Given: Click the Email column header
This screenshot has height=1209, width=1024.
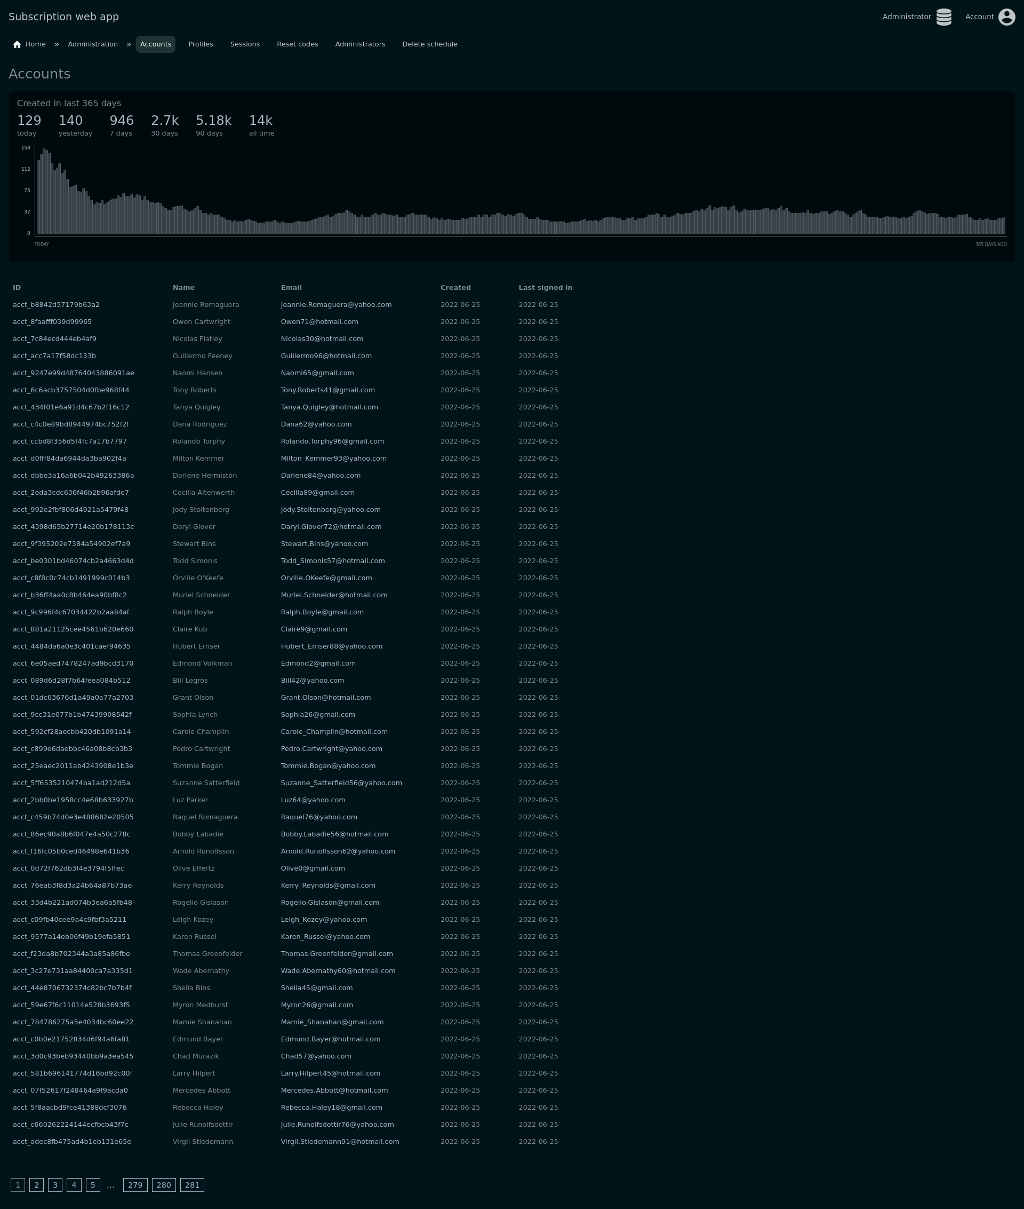Looking at the screenshot, I should [291, 288].
